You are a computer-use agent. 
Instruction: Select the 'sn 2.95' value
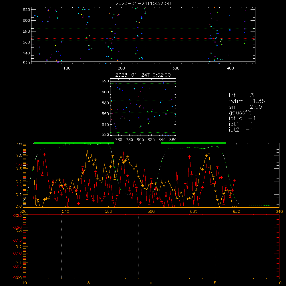pos(245,107)
